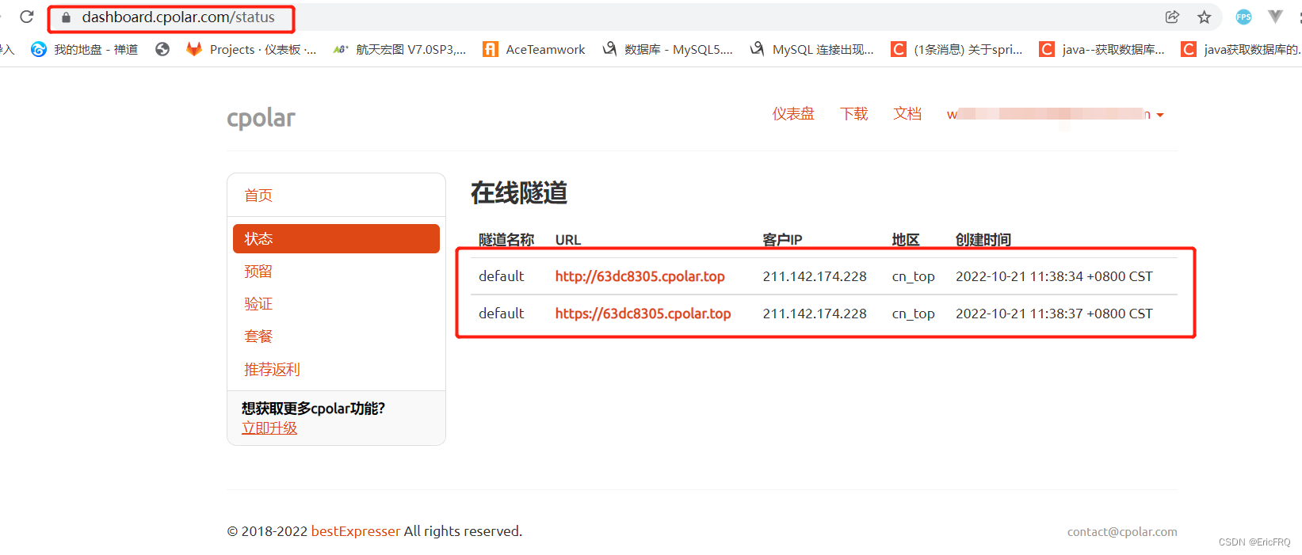Click timestamp 2022-10-21 11:38:37

[x=1054, y=314]
